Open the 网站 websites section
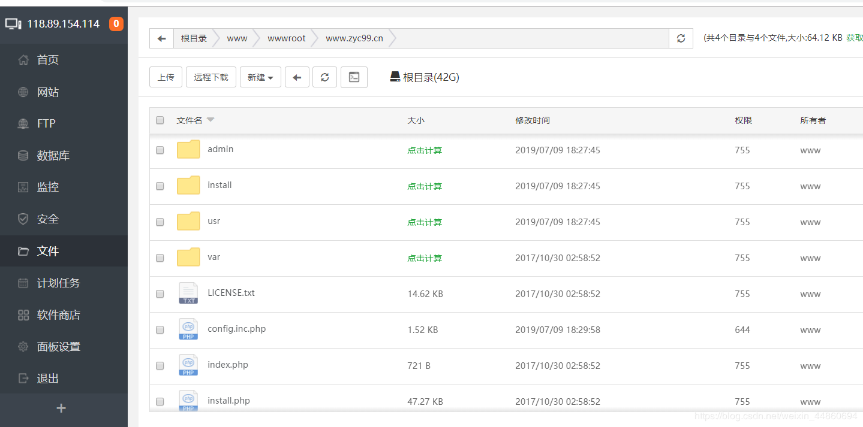863x427 pixels. point(47,92)
